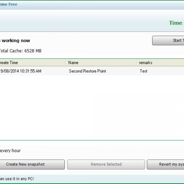
Task: Click the 'every hour' schedule text
Action: (x=10, y=151)
